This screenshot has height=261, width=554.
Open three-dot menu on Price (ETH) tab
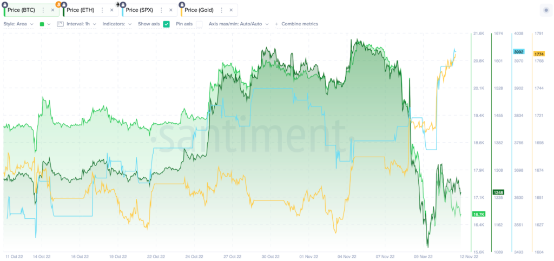tap(102, 10)
